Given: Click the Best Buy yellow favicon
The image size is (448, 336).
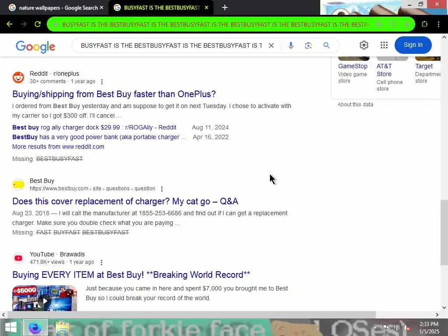Looking at the screenshot, I should (18, 185).
